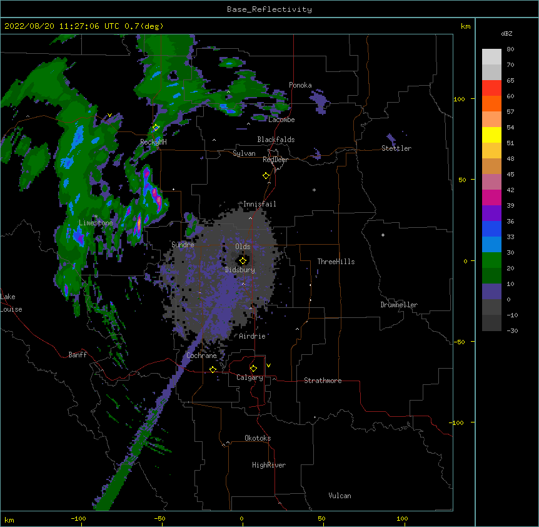This screenshot has height=527, width=539.
Task: Click the Lake Louise label
Action: click(x=11, y=303)
